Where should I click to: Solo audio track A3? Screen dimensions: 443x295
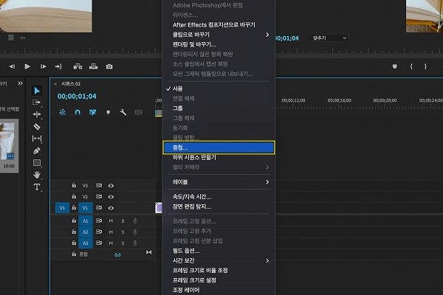click(123, 243)
